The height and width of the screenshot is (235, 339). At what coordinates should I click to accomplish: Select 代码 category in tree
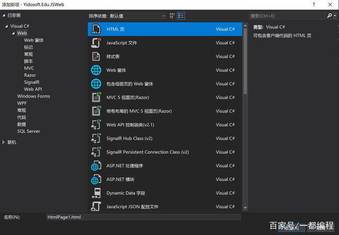[x=21, y=118]
